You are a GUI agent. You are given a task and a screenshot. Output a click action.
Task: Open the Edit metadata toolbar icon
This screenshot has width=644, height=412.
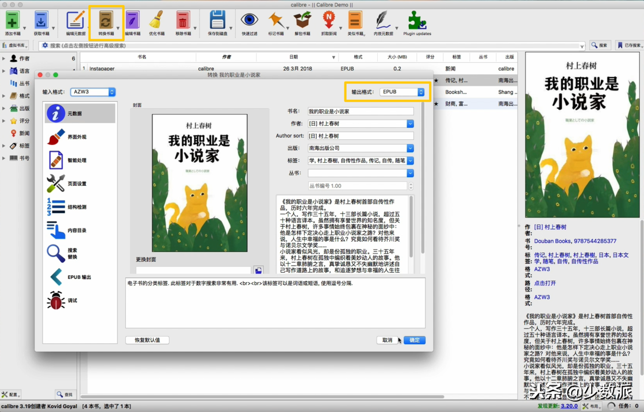(x=75, y=21)
